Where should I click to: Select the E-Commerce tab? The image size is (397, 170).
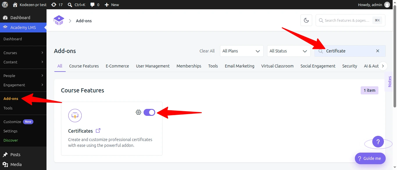[117, 66]
